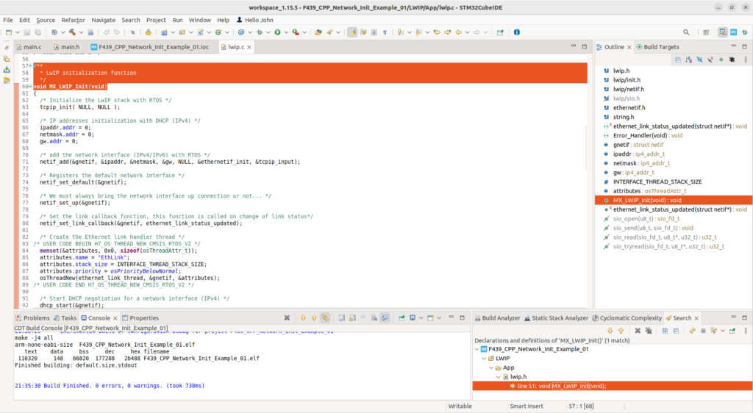Toggle Hide Inactive Elements in Outline toolbar

pyautogui.click(x=732, y=60)
